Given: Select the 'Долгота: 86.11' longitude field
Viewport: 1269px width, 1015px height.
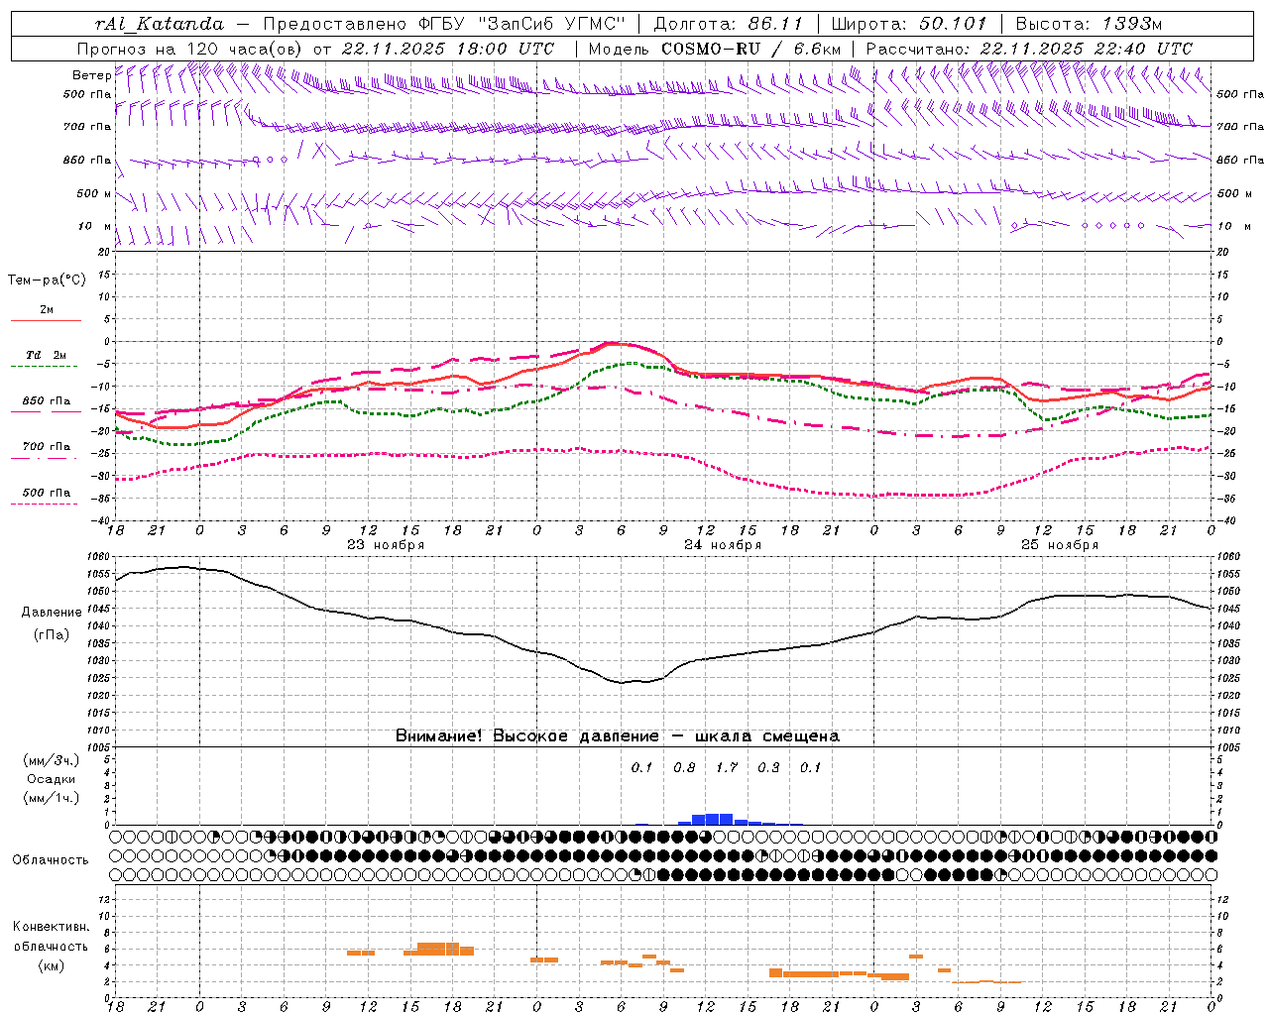Looking at the screenshot, I should (x=728, y=24).
